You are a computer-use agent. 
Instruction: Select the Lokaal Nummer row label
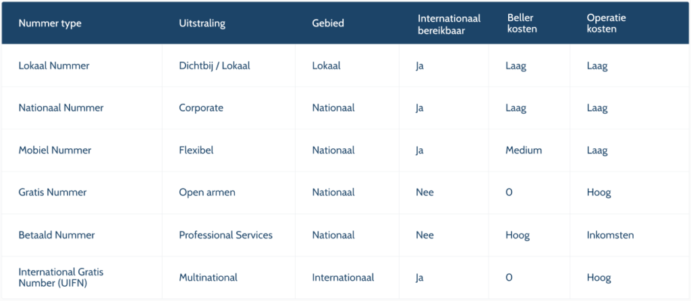(54, 66)
